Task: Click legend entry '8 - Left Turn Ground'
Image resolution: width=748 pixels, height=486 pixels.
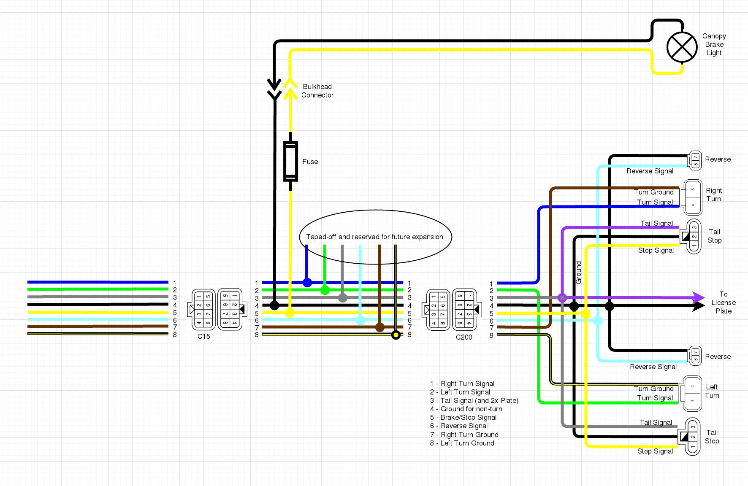Action: [462, 443]
